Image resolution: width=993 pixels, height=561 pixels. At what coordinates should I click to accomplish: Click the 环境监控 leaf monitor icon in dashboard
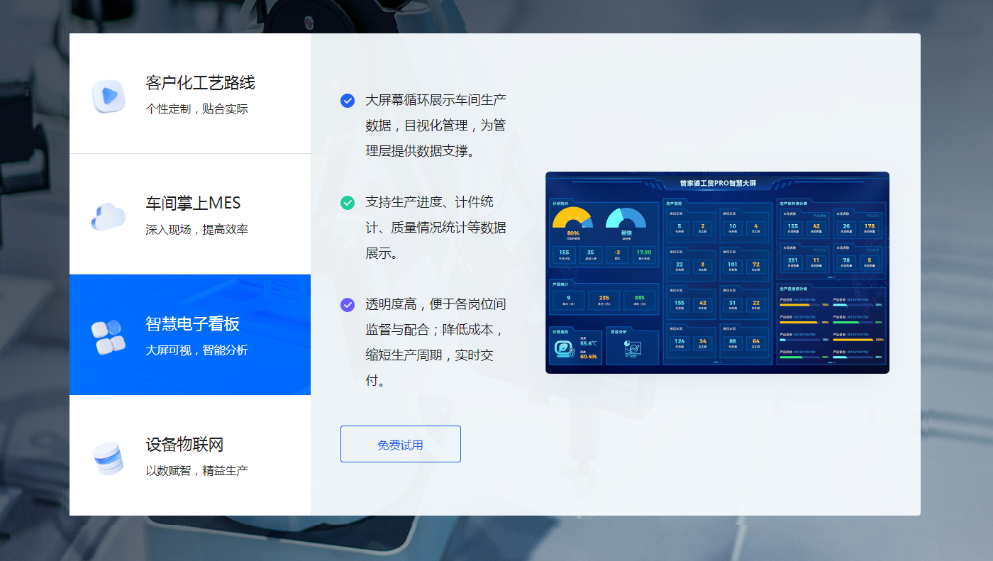[564, 349]
